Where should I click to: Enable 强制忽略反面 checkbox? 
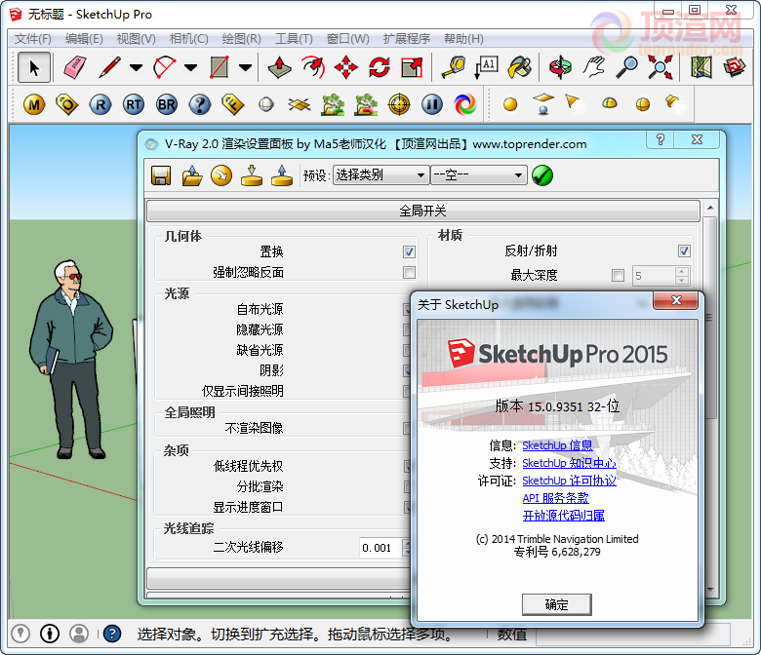[409, 273]
